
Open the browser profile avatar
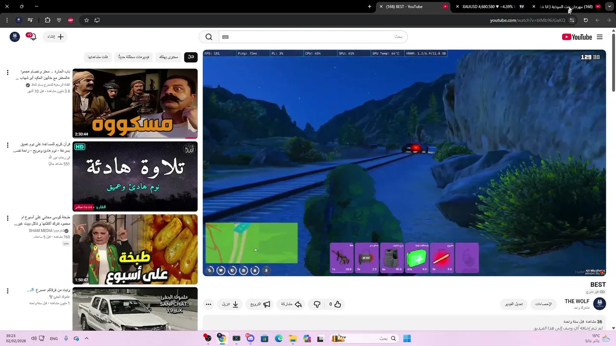coord(18,20)
